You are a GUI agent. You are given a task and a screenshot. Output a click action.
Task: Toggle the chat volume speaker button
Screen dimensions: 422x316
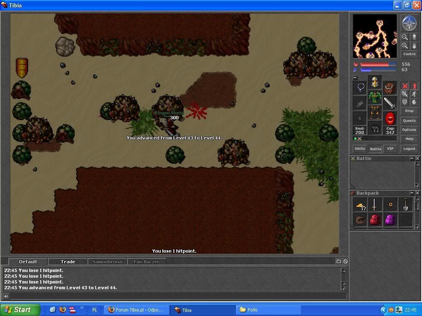point(6,296)
